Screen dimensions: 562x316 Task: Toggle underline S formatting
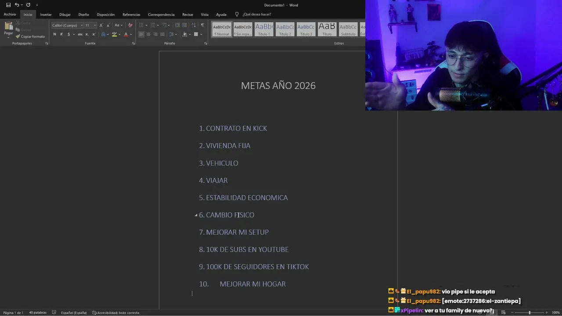tap(68, 34)
